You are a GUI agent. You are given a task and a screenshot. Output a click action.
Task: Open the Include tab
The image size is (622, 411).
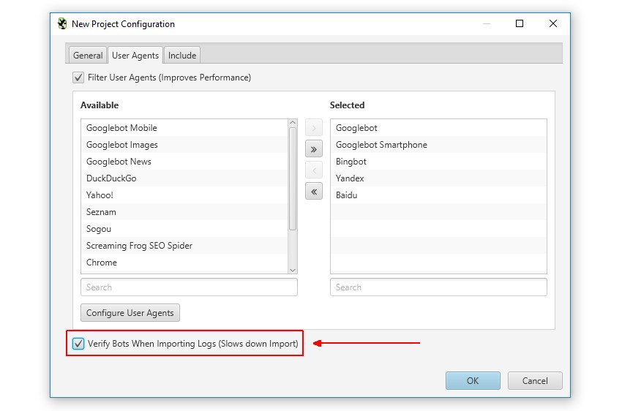point(182,56)
